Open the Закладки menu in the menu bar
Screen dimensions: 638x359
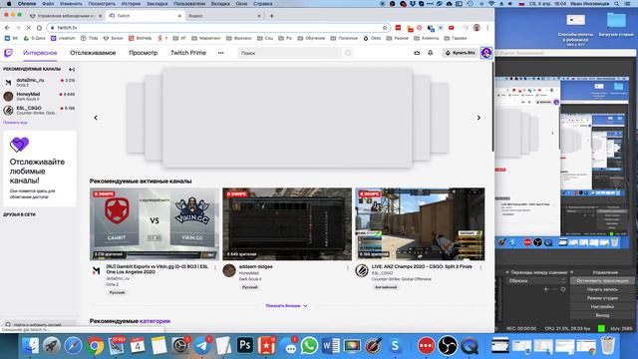(x=158, y=4)
